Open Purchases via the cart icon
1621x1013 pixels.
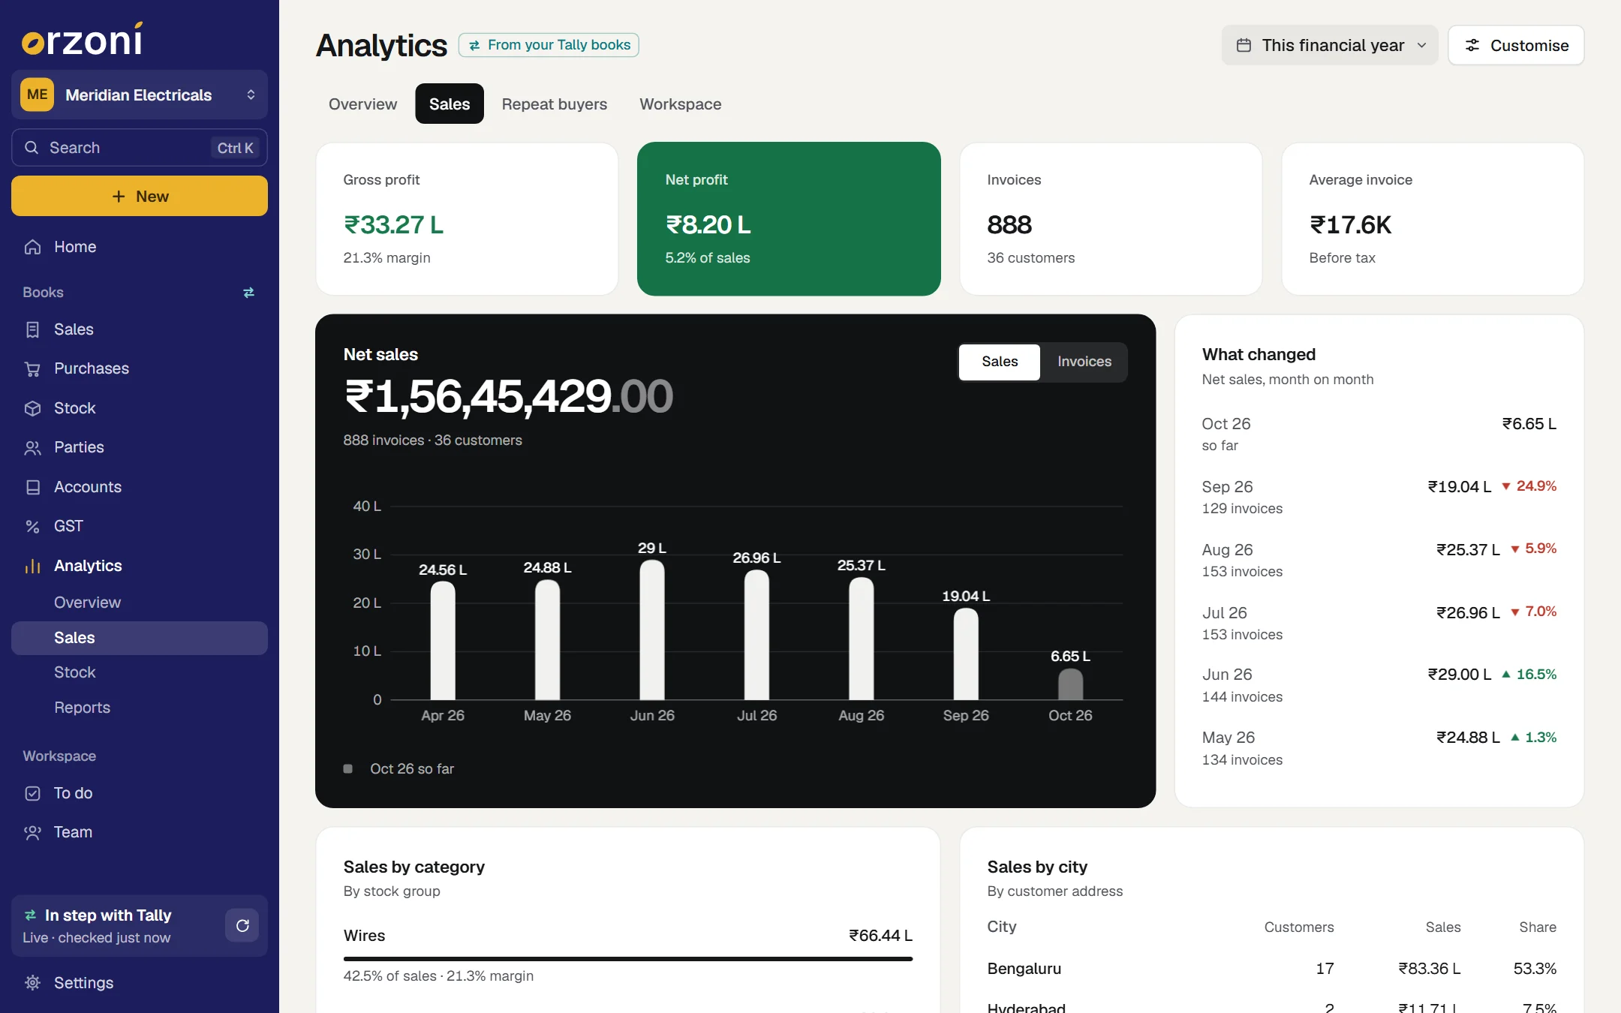coord(32,368)
